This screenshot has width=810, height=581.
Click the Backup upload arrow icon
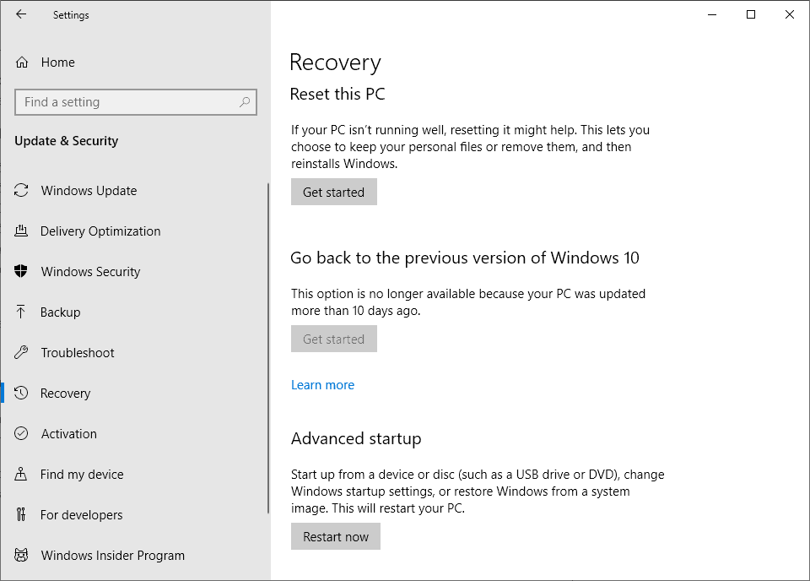22,312
